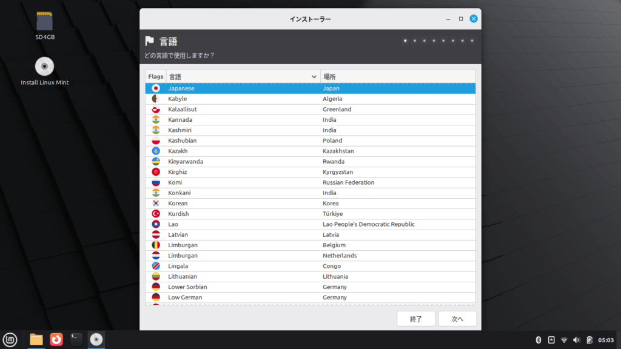Open the Linux Mint start menu
This screenshot has height=349, width=621.
pos(9,339)
